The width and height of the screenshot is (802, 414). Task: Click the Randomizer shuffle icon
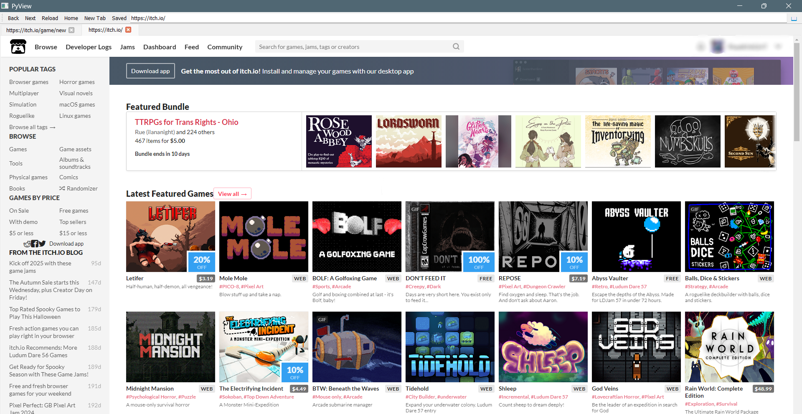[62, 188]
